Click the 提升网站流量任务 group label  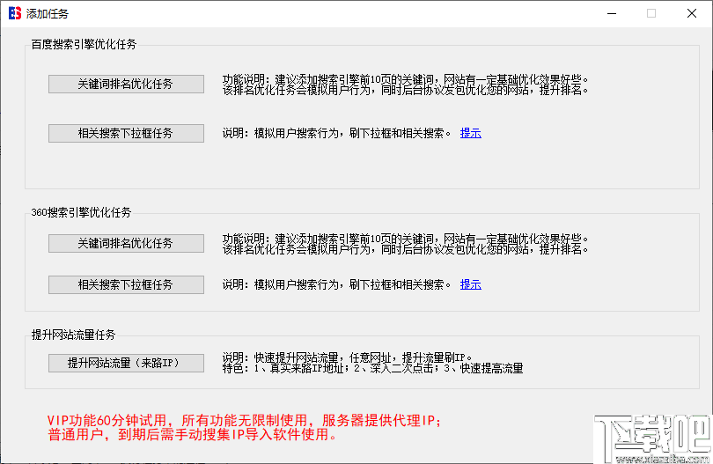[x=73, y=335]
